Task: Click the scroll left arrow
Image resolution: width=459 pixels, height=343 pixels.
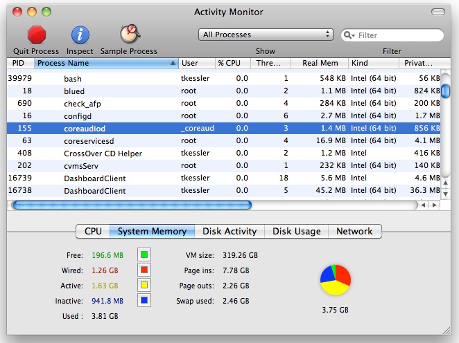Action: click(x=423, y=205)
